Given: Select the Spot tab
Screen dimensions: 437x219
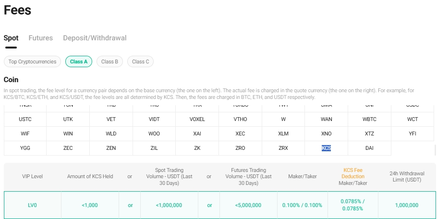Looking at the screenshot, I should pyautogui.click(x=11, y=38).
